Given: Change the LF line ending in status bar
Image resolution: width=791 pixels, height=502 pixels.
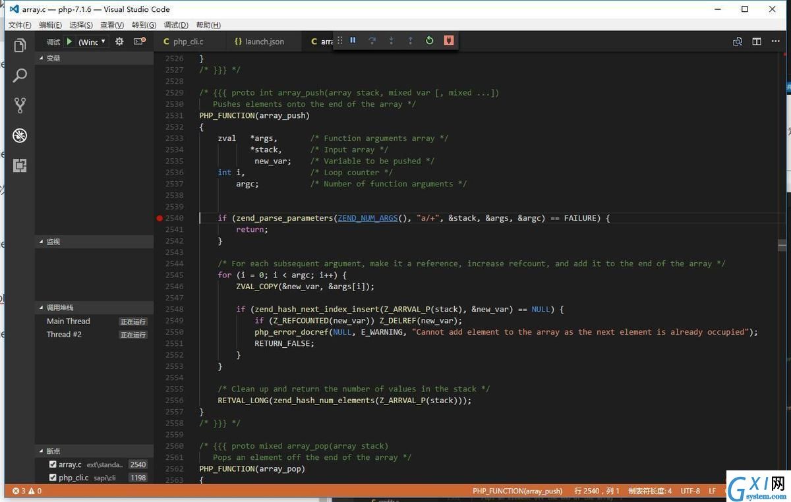Looking at the screenshot, I should (x=712, y=491).
